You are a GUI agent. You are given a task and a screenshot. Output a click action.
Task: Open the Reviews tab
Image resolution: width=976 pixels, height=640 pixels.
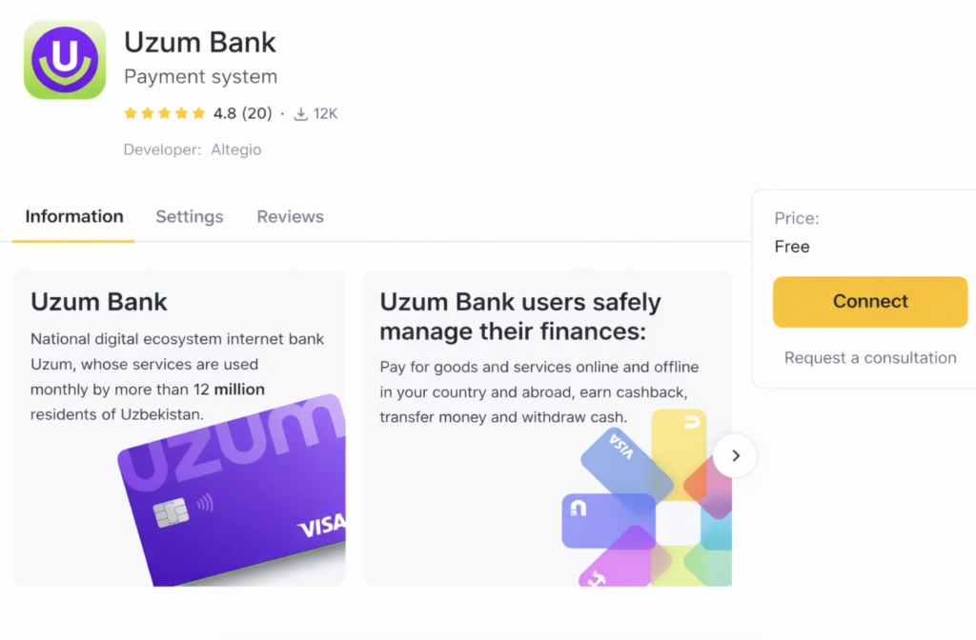click(290, 216)
